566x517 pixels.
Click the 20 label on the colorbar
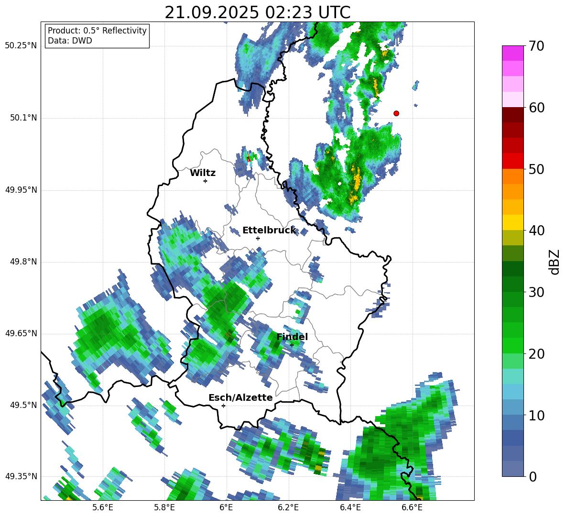pos(536,354)
